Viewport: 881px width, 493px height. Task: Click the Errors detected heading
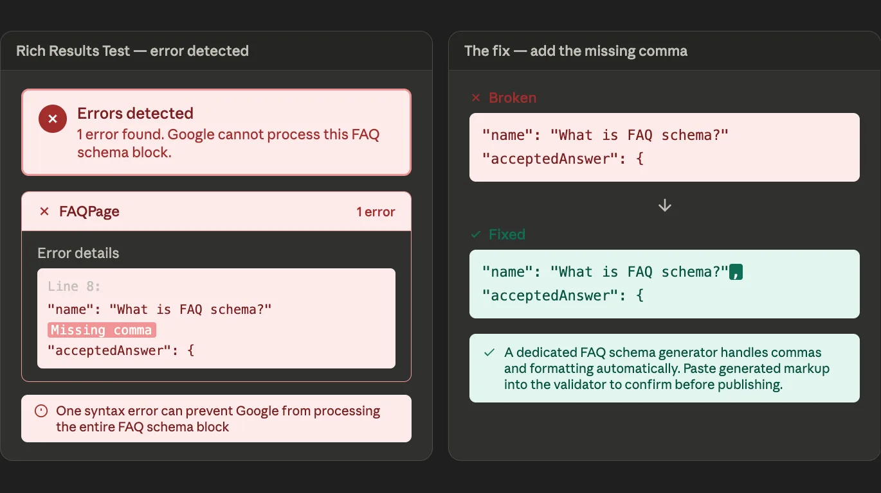coord(135,113)
